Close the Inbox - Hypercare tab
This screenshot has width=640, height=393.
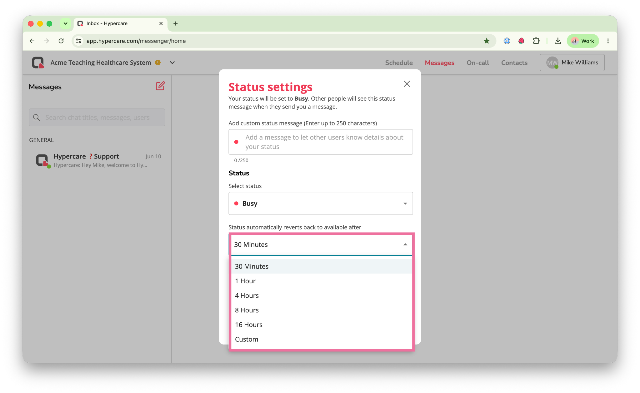pos(161,23)
